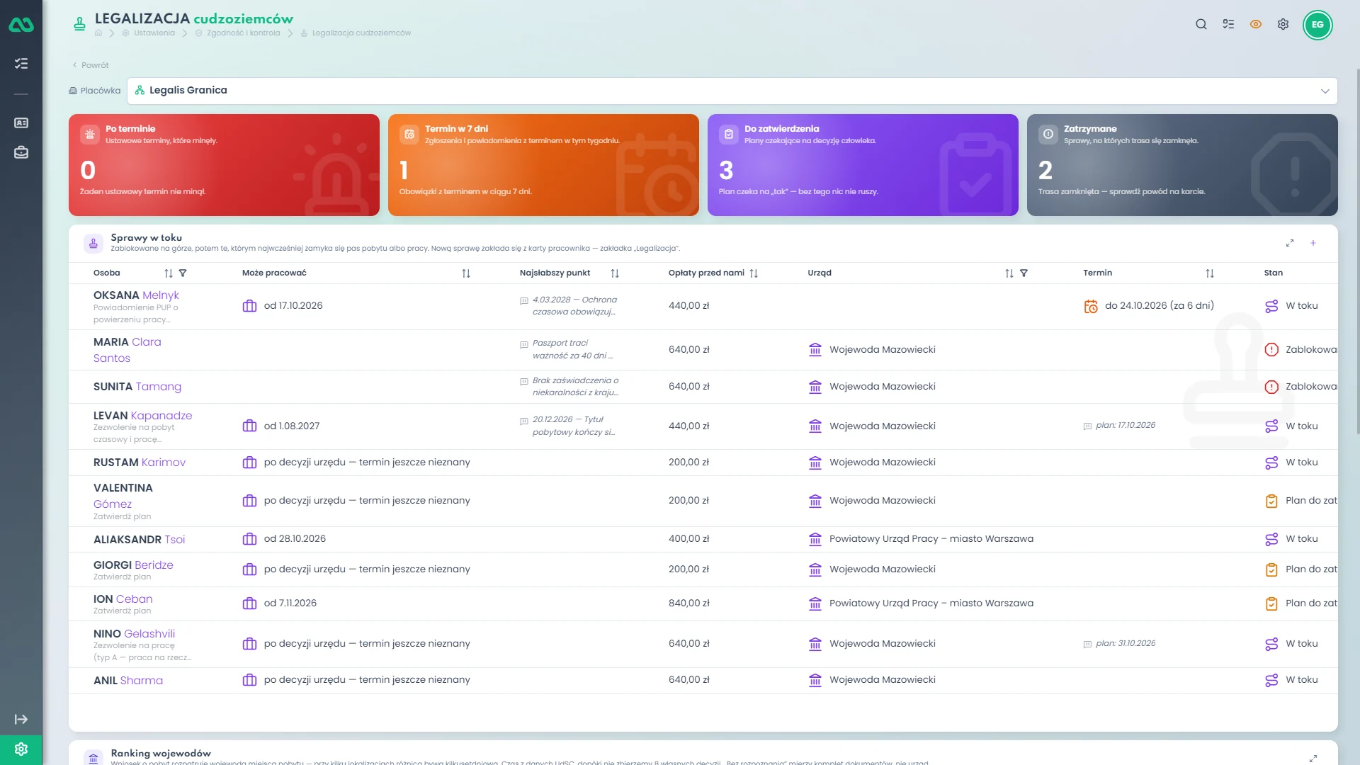Add new case with plus icon
1360x765 pixels.
[1313, 243]
